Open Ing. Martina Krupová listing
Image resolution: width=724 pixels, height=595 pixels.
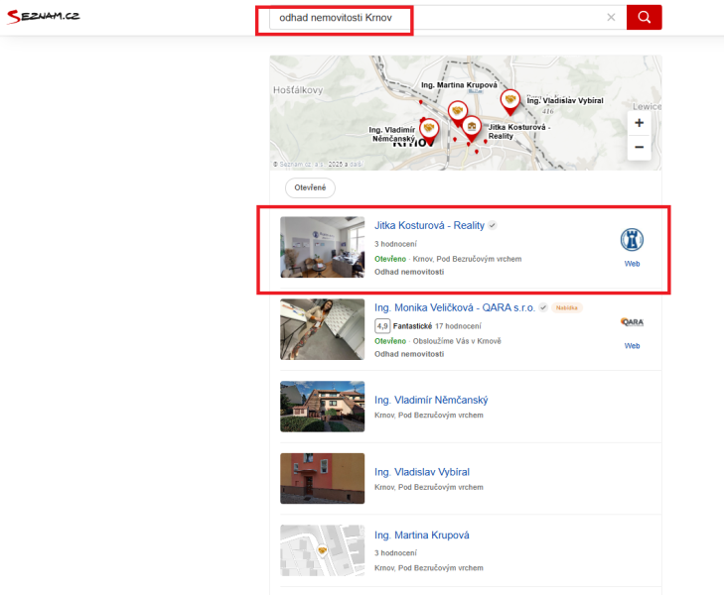pos(421,535)
